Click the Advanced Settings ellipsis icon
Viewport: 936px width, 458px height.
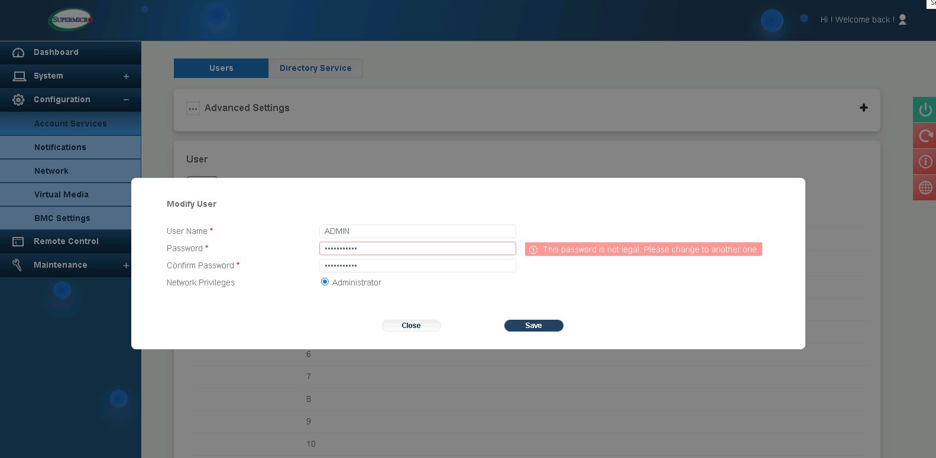coord(193,108)
